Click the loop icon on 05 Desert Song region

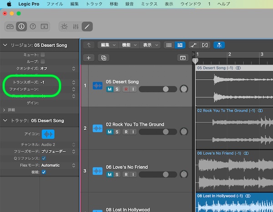[238, 68]
